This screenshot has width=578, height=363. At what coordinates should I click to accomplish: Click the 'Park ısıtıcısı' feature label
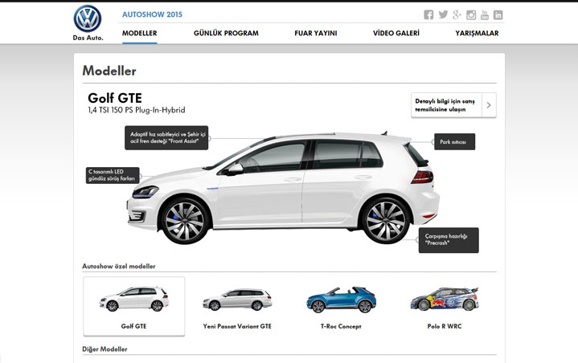coord(454,141)
